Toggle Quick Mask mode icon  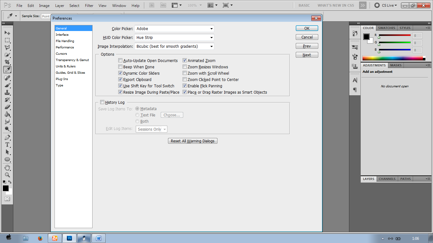pyautogui.click(x=7, y=199)
